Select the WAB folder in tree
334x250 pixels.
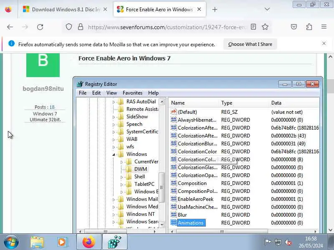pos(132,139)
